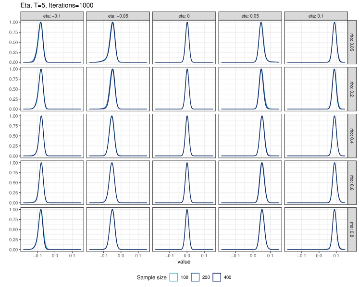Viewport: 359px width, 287px height.
Task: Click the light blue 100 legend swatch
Action: [173, 277]
